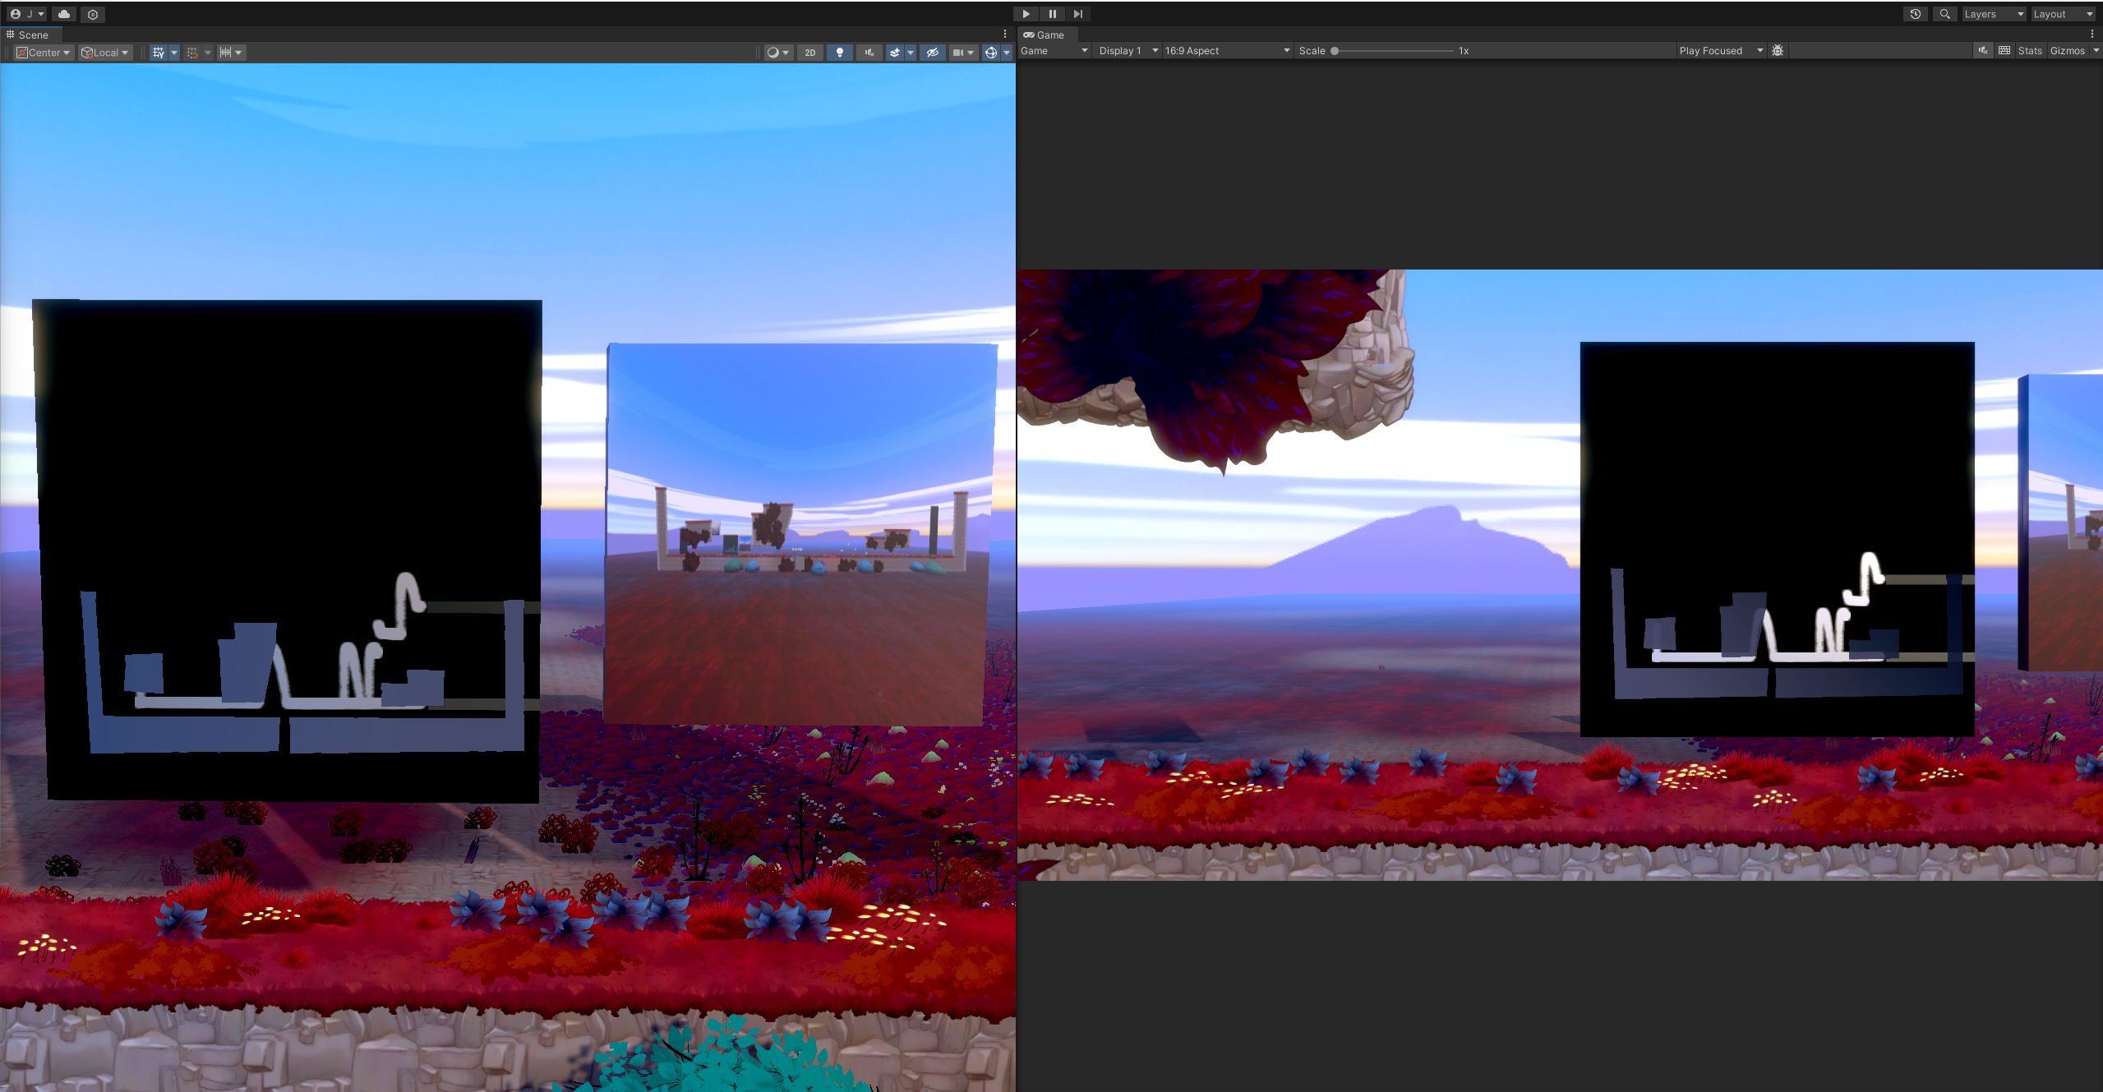
Task: Click the Game view keyboard shortcuts icon
Action: pos(2004,51)
